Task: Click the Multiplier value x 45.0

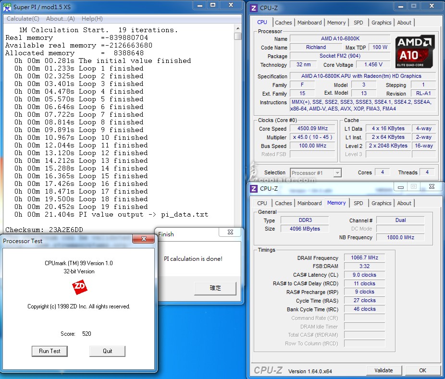Action: pyautogui.click(x=312, y=137)
